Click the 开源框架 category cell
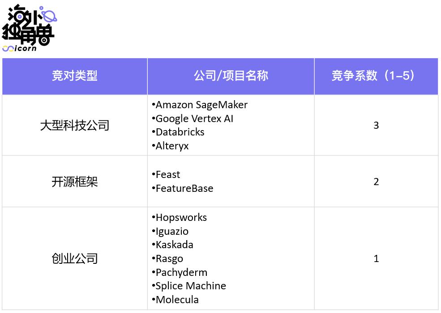The height and width of the screenshot is (313, 441). click(x=74, y=182)
